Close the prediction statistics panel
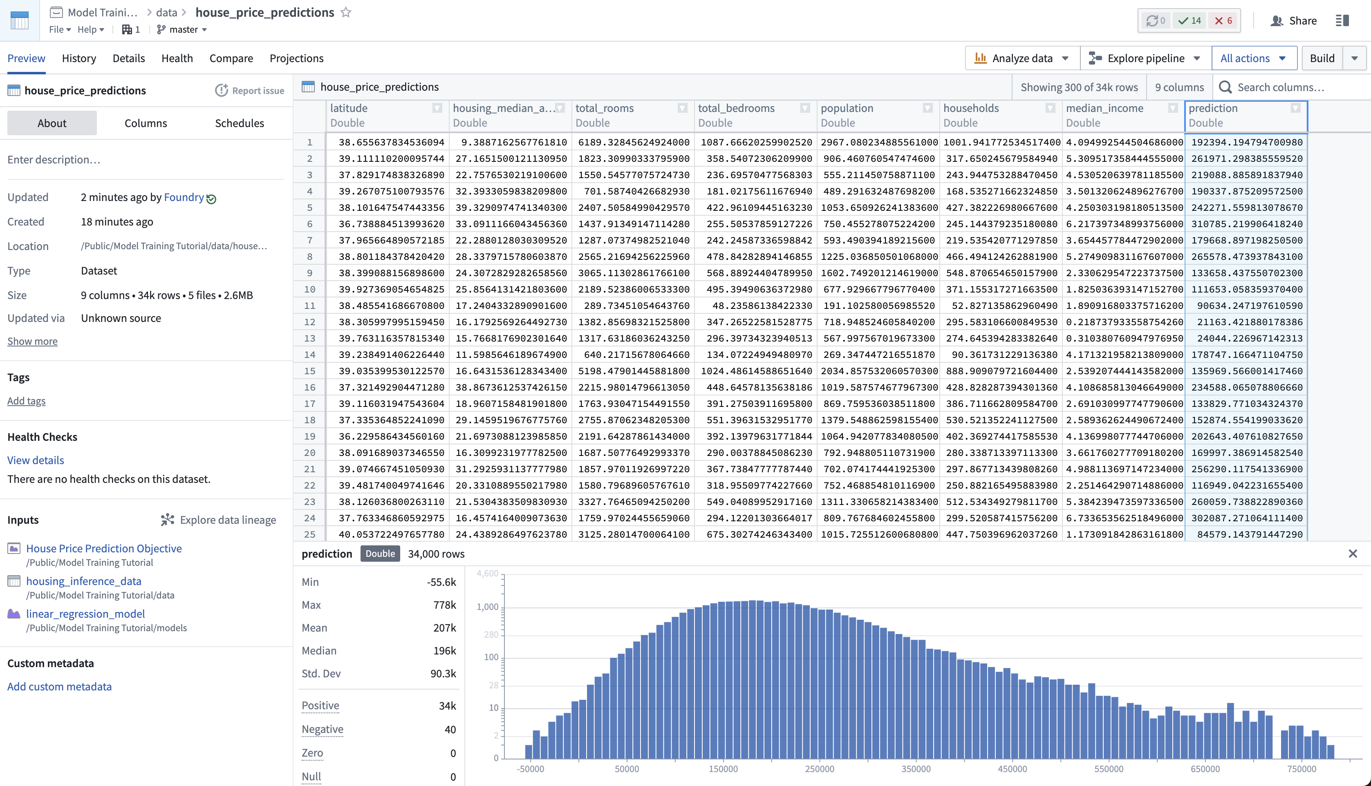Screen dimensions: 1371x786 [x=1353, y=553]
